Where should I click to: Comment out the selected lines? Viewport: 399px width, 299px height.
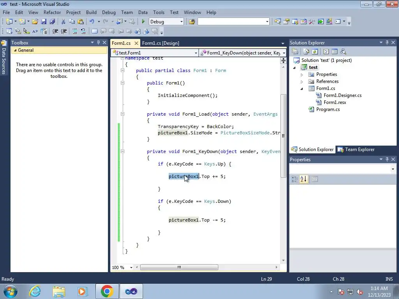click(x=75, y=31)
